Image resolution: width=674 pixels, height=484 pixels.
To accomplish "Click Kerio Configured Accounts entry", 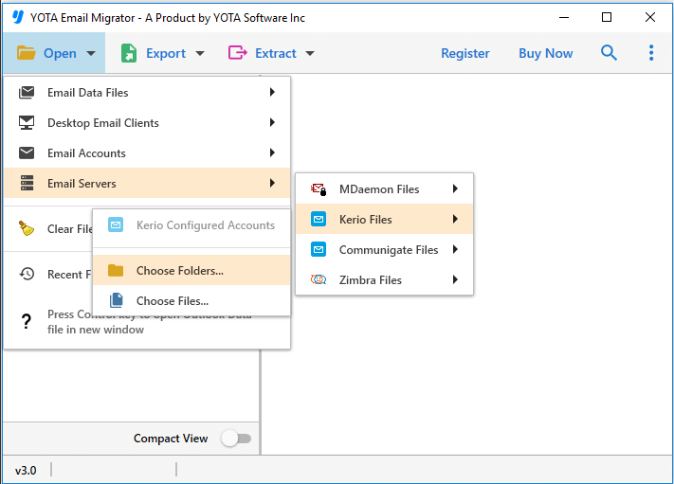I will click(191, 225).
